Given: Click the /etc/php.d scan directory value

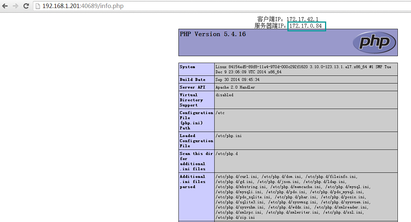Looking at the screenshot, I should pos(225,153).
